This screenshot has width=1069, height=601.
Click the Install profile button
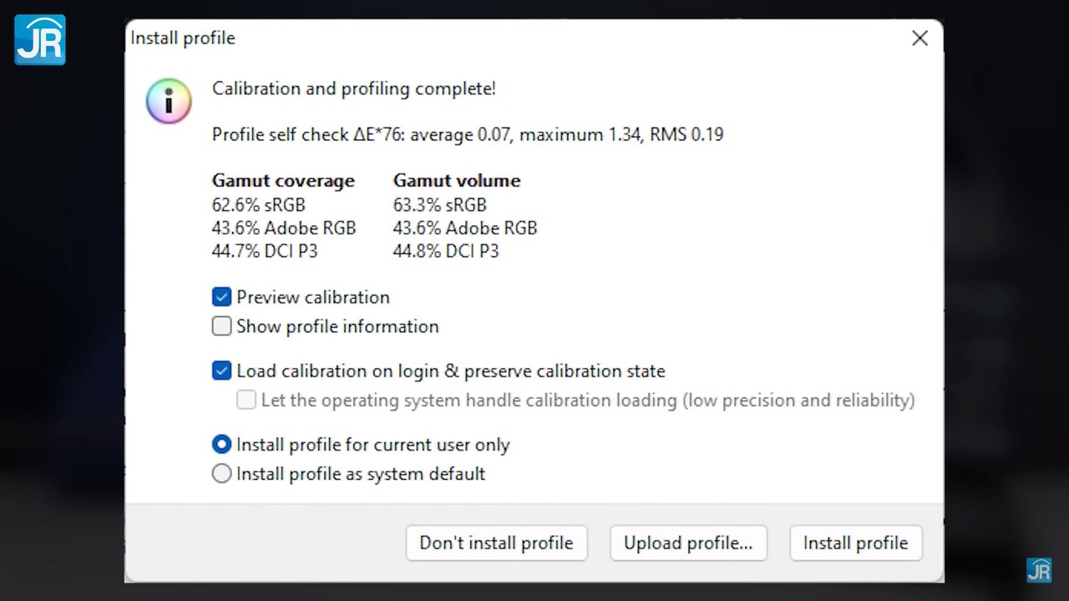855,543
